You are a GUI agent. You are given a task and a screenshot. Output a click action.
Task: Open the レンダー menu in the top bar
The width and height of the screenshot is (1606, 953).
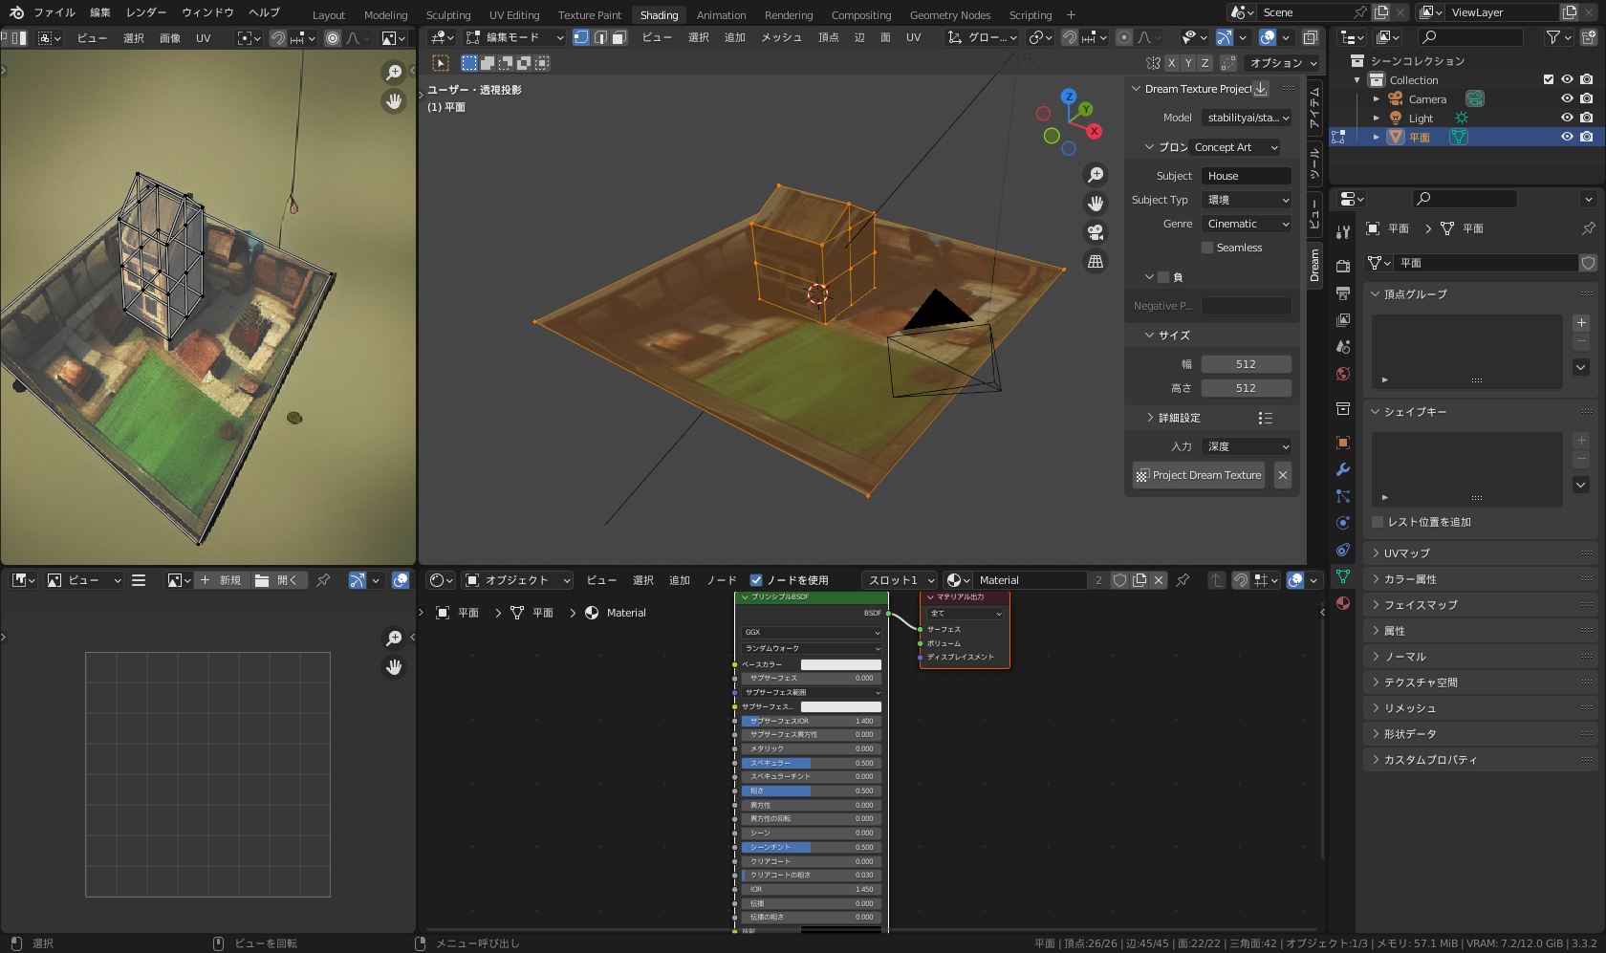(x=145, y=12)
